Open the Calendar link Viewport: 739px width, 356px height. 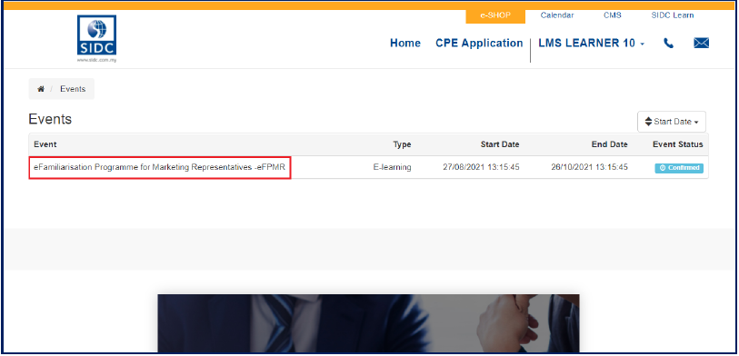557,15
